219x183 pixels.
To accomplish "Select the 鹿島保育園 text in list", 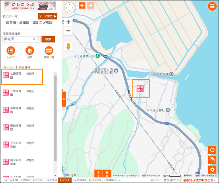I will pyautogui.click(x=16, y=127).
